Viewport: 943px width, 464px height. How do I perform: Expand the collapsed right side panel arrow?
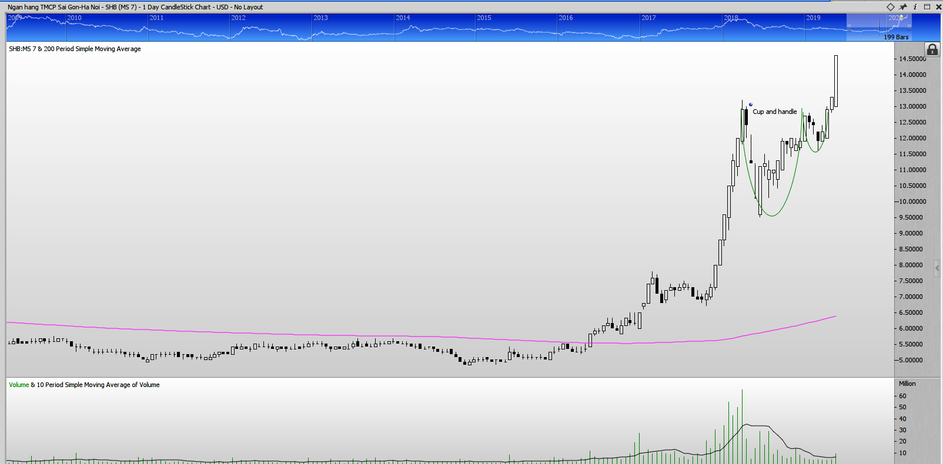[x=937, y=268]
